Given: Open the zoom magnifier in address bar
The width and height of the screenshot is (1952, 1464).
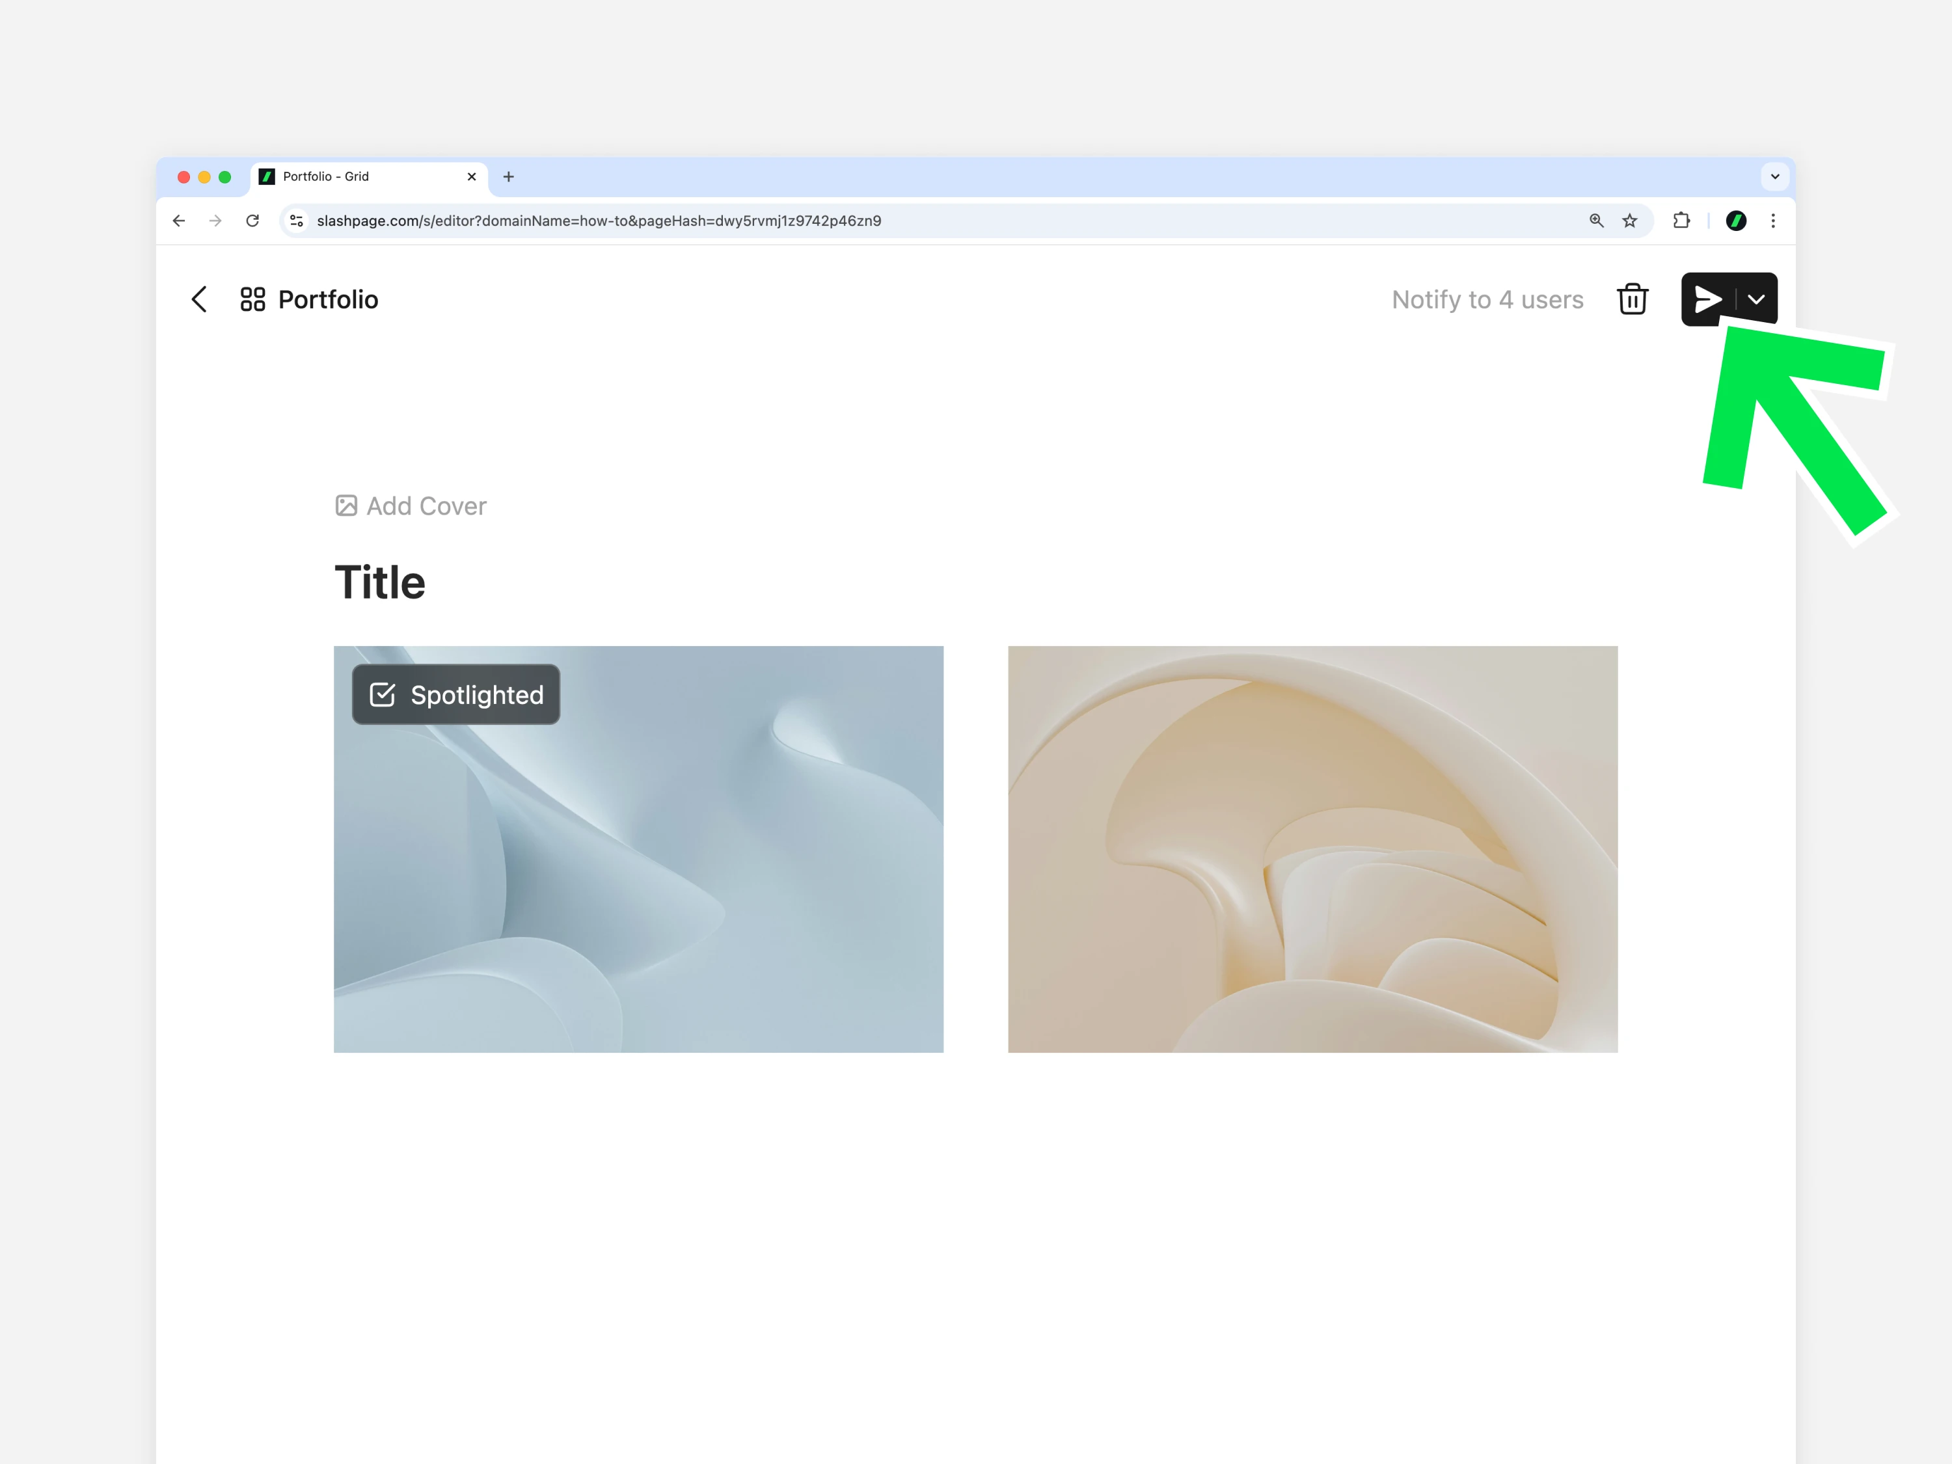Looking at the screenshot, I should click(1596, 221).
